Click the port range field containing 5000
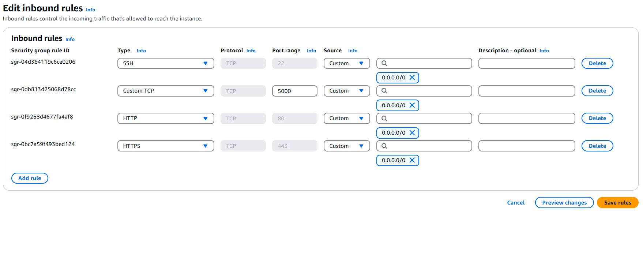Image resolution: width=643 pixels, height=266 pixels. point(294,91)
